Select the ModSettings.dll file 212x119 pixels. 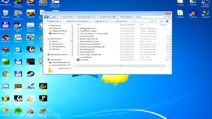click(87, 49)
